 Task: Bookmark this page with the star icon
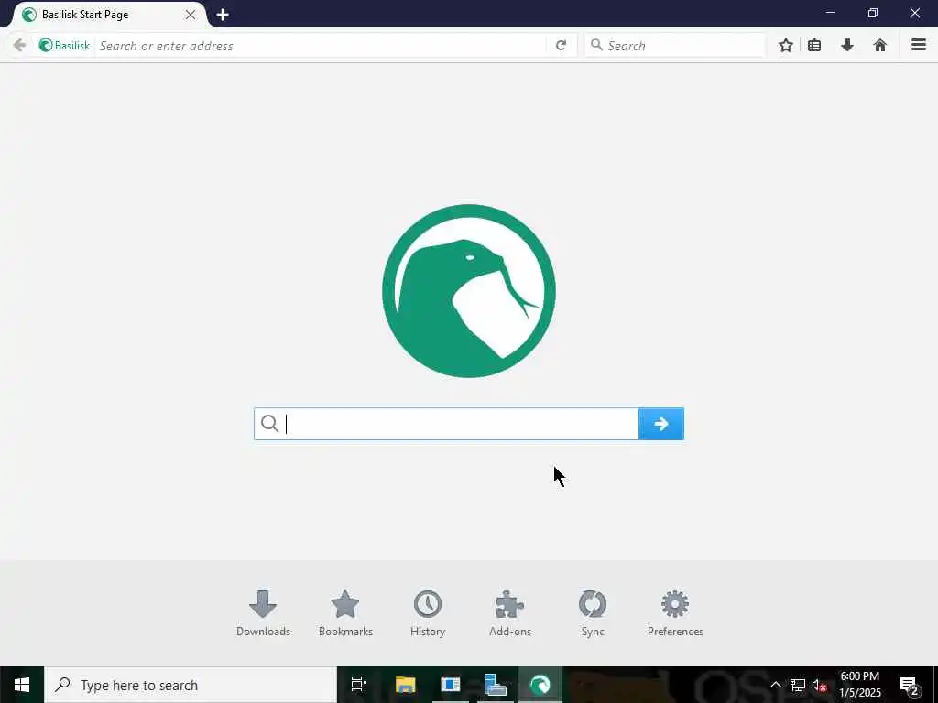tap(785, 46)
